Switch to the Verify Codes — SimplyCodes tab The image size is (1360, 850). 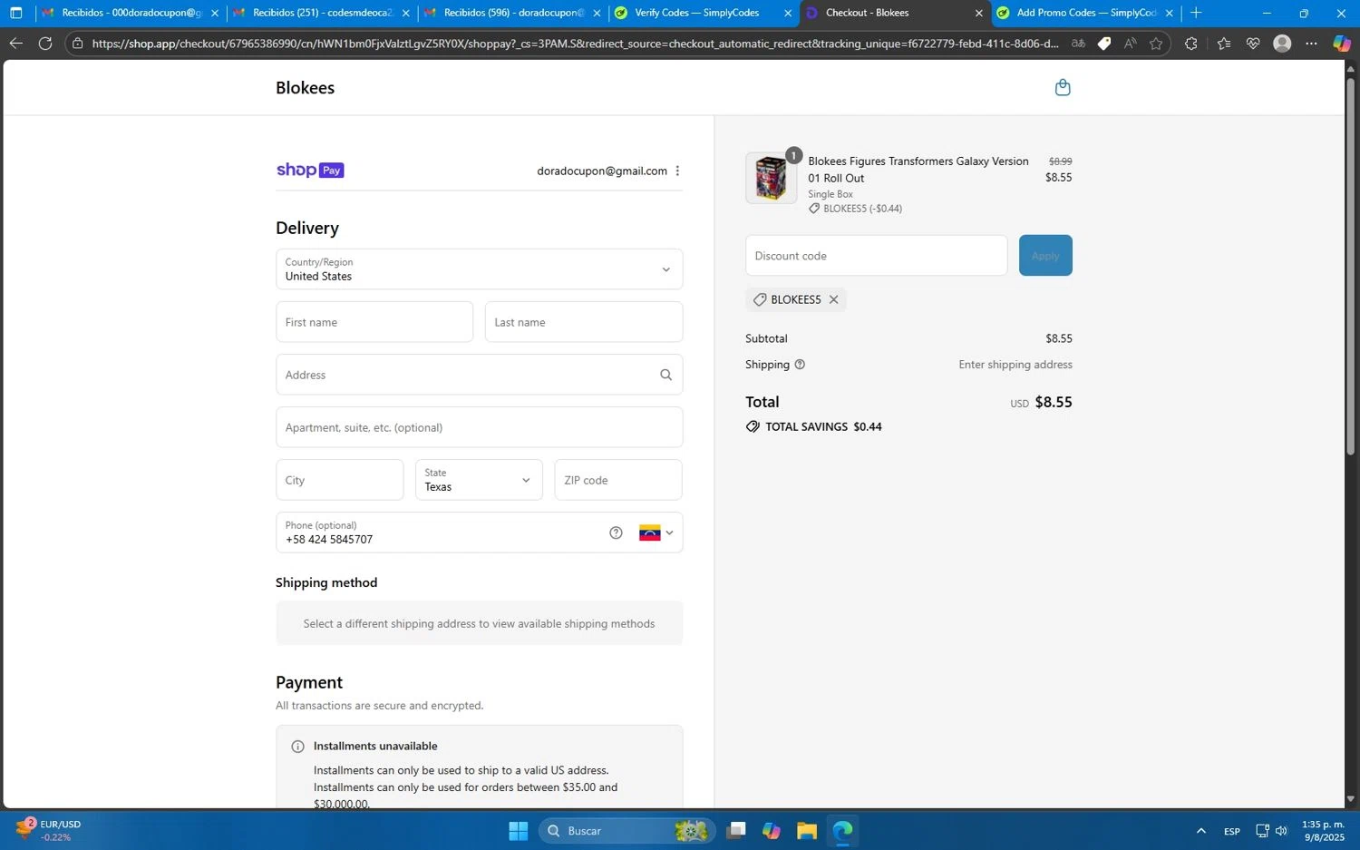703,13
